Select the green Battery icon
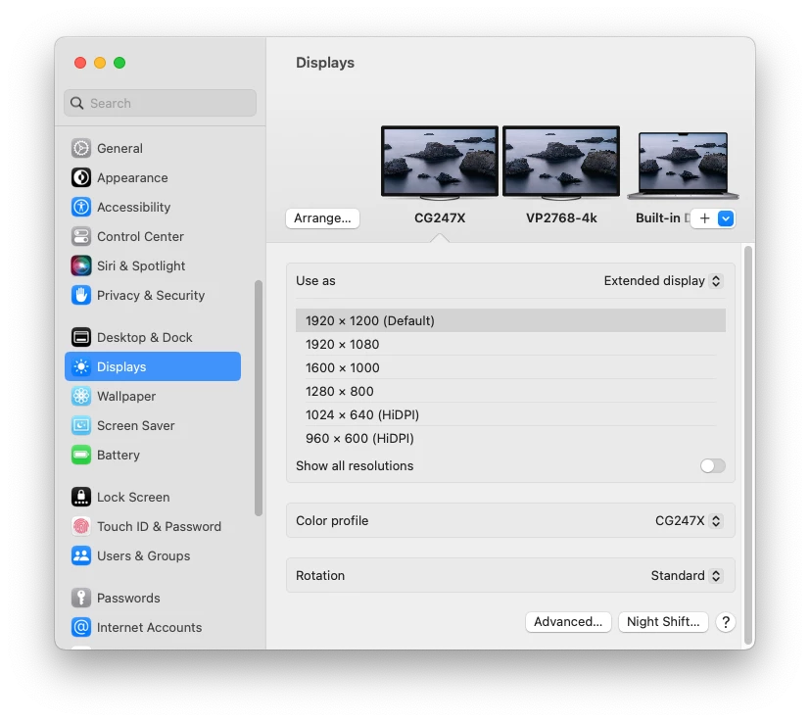The image size is (810, 722). tap(81, 456)
